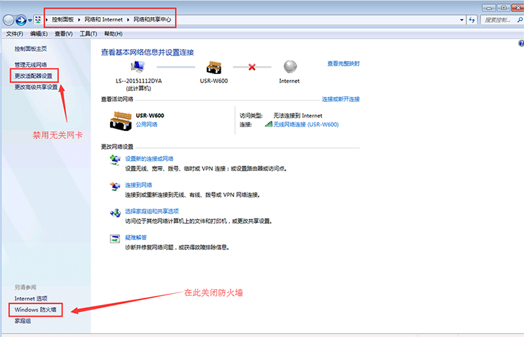Image resolution: width=524 pixels, height=337 pixels.
Task: Click the Internet globe icon
Action: 290,67
